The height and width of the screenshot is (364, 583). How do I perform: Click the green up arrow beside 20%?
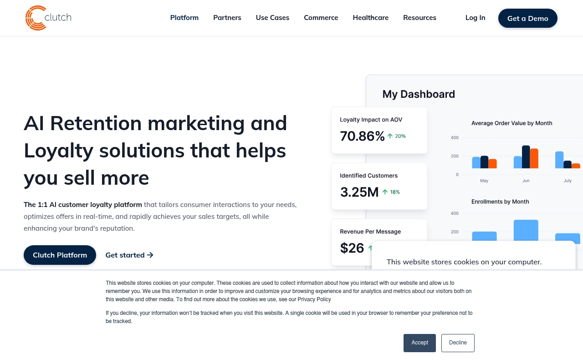390,136
